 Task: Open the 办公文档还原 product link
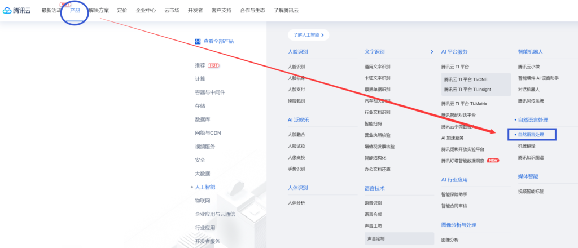pyautogui.click(x=378, y=169)
